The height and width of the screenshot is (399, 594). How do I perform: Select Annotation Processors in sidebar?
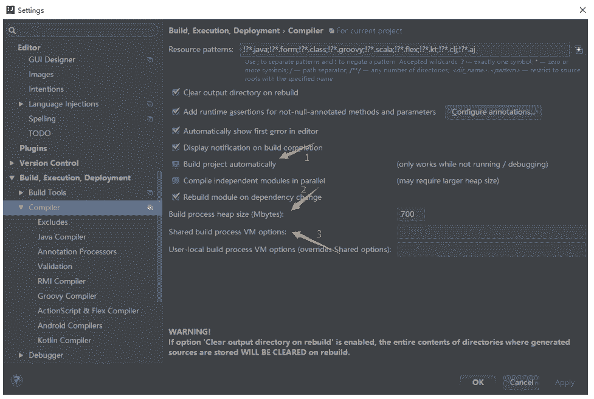(77, 251)
